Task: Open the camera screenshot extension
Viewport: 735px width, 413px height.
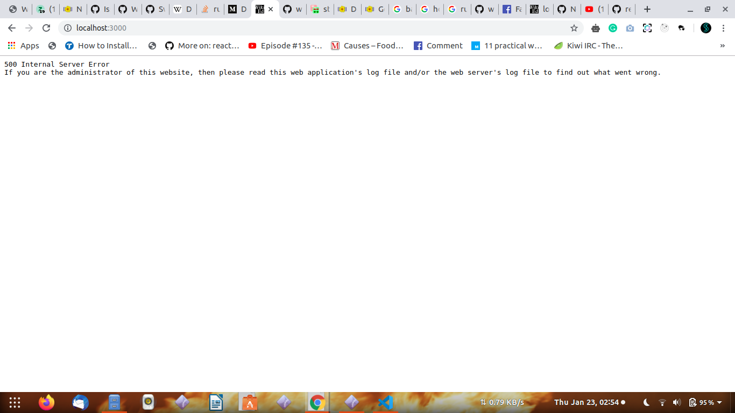Action: click(x=630, y=28)
